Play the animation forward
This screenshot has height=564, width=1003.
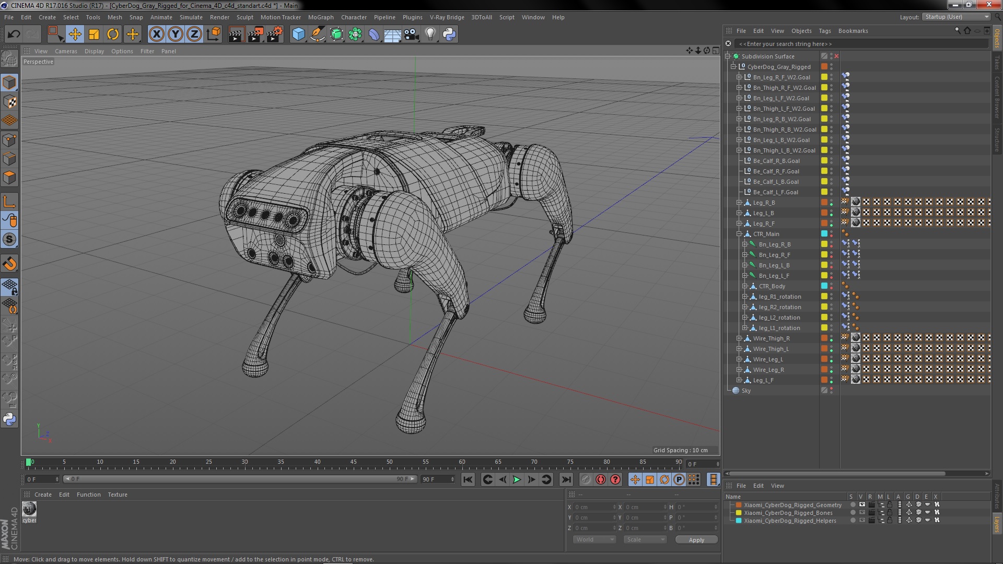(517, 479)
